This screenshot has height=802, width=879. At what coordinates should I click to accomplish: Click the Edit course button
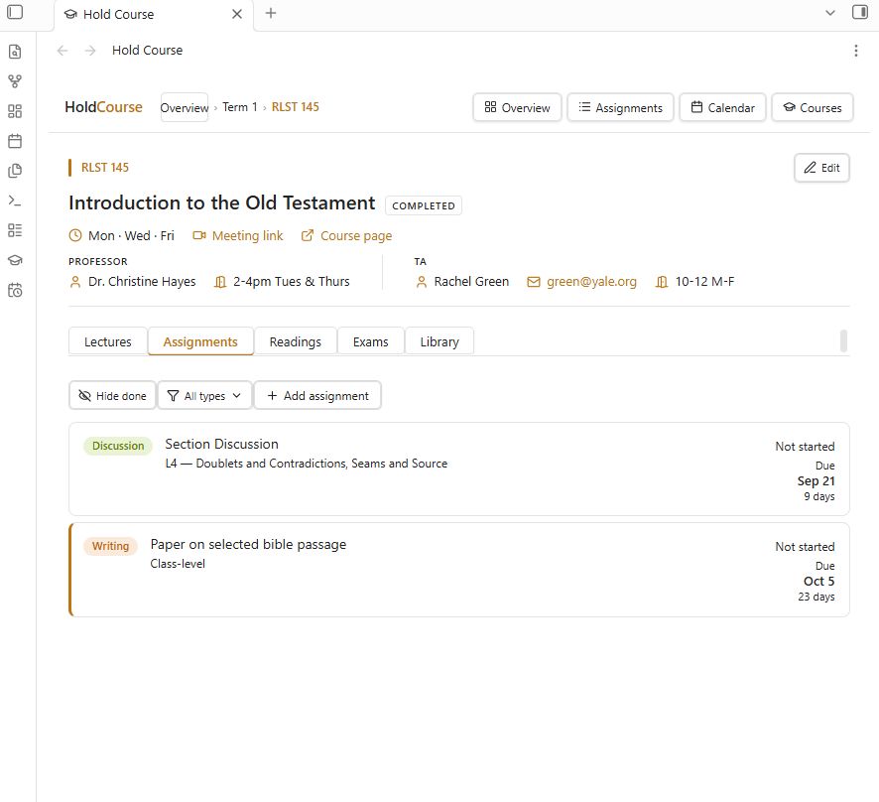[821, 168]
